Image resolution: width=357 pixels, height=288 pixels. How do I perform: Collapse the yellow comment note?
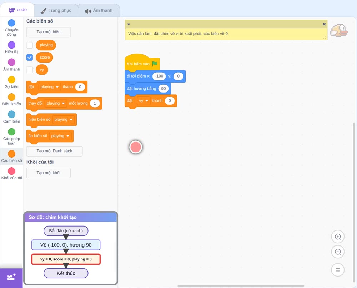pos(129,24)
